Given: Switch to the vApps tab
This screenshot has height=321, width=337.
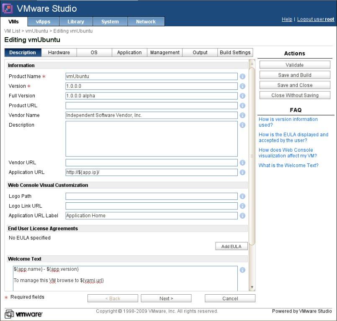Looking at the screenshot, I should point(43,22).
